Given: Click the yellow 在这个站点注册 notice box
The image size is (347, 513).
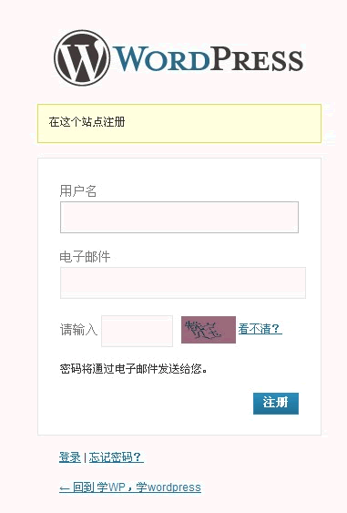Looking at the screenshot, I should (x=179, y=123).
